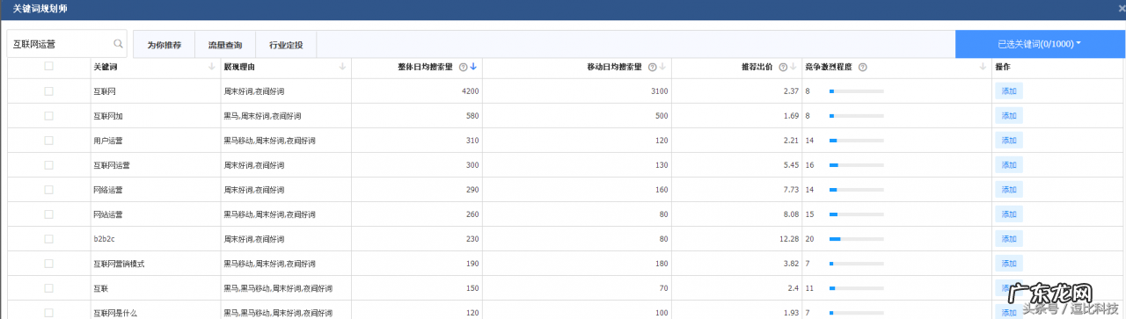This screenshot has height=319, width=1126.
Task: Check the box for keyword 互联网运营
Action: (48, 164)
